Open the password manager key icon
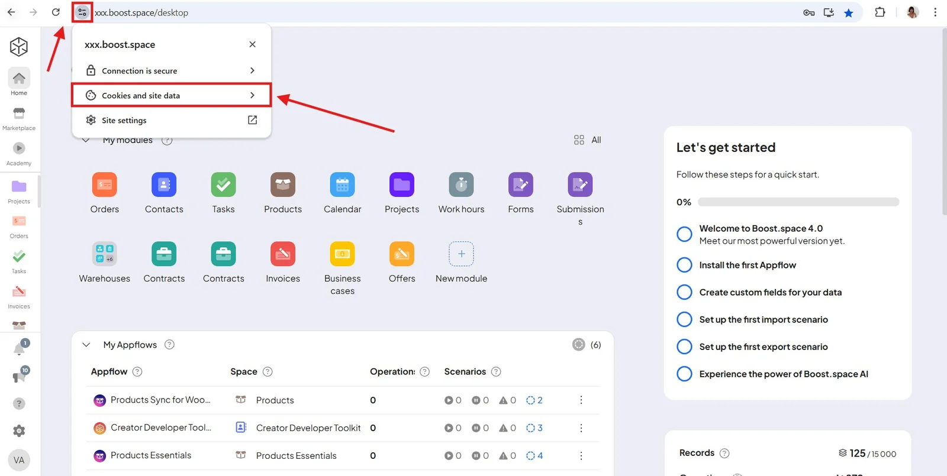 (809, 12)
